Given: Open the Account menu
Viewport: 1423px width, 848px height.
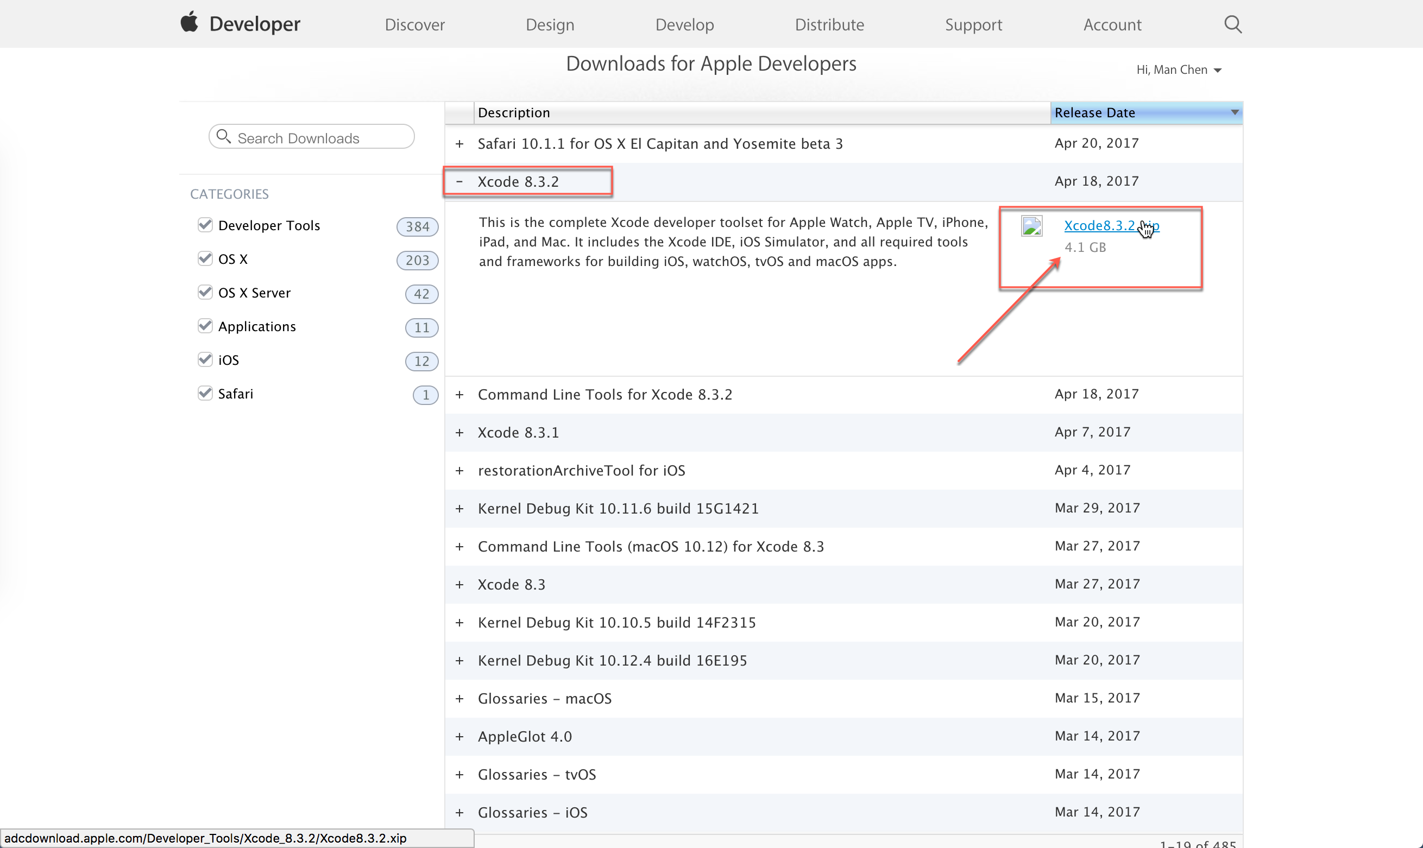Looking at the screenshot, I should (1112, 24).
